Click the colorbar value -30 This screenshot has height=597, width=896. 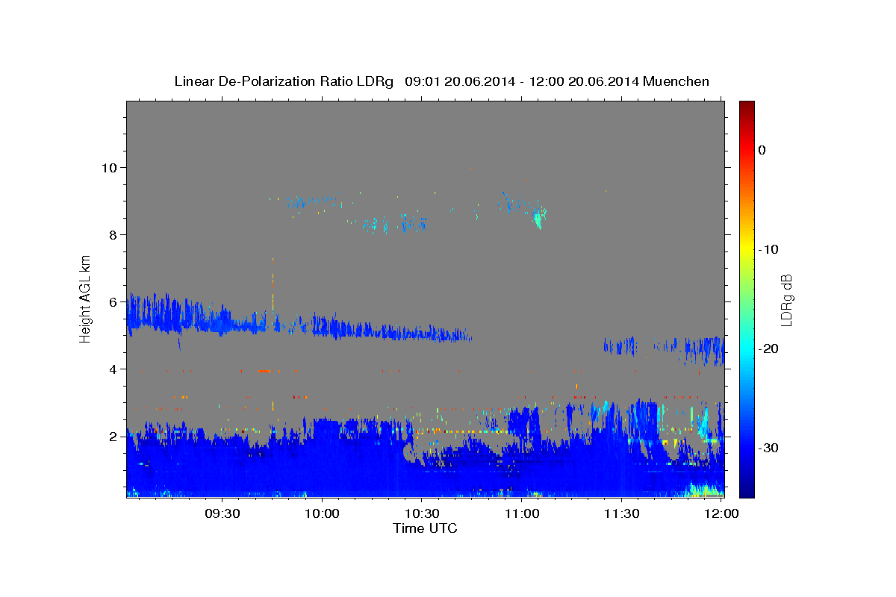click(x=768, y=448)
